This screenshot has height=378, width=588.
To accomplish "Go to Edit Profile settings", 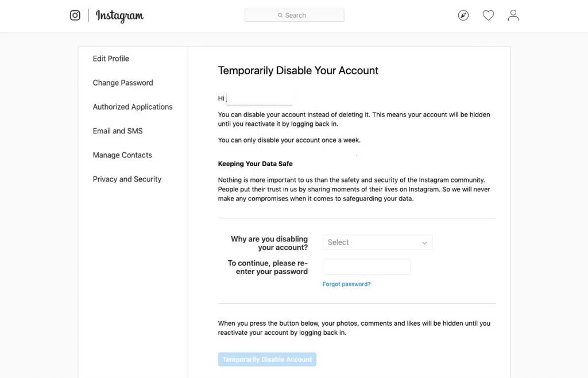I will click(x=111, y=59).
